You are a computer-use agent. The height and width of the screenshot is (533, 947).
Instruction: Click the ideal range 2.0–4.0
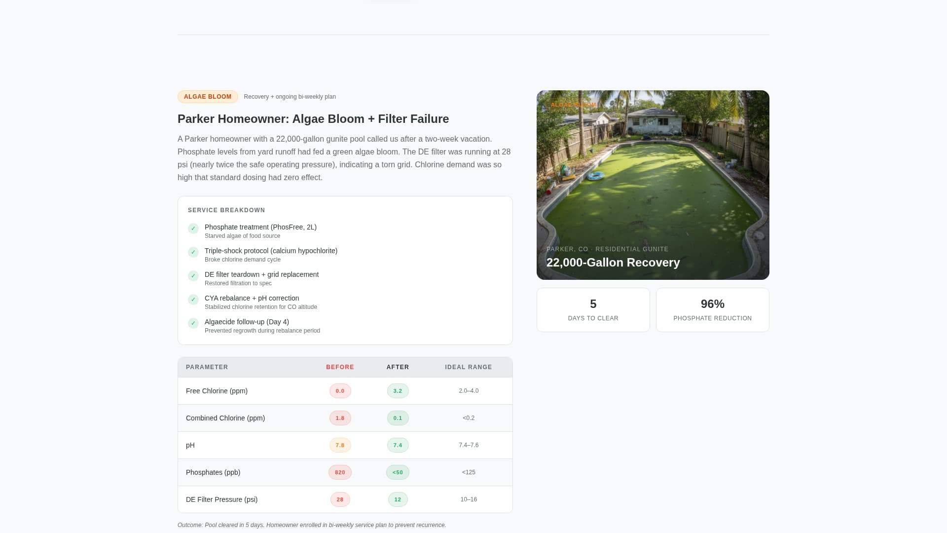click(x=469, y=391)
